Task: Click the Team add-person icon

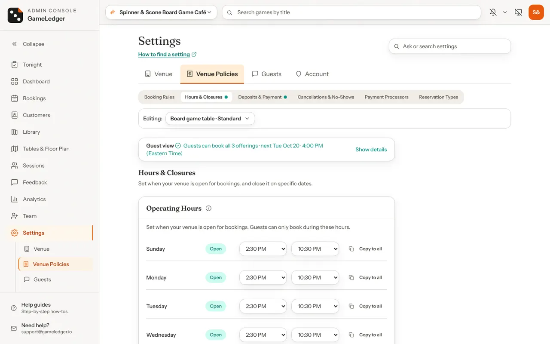Action: [x=15, y=216]
